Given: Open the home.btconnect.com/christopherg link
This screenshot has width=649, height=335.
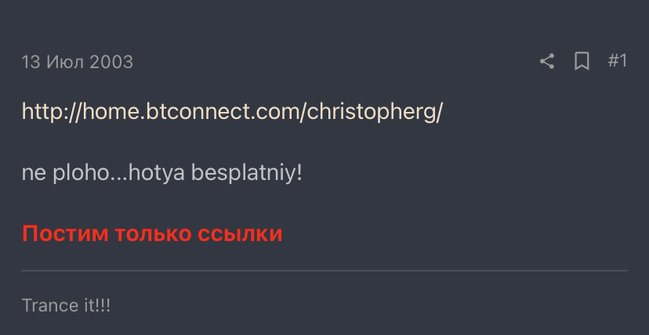Looking at the screenshot, I should [x=232, y=111].
